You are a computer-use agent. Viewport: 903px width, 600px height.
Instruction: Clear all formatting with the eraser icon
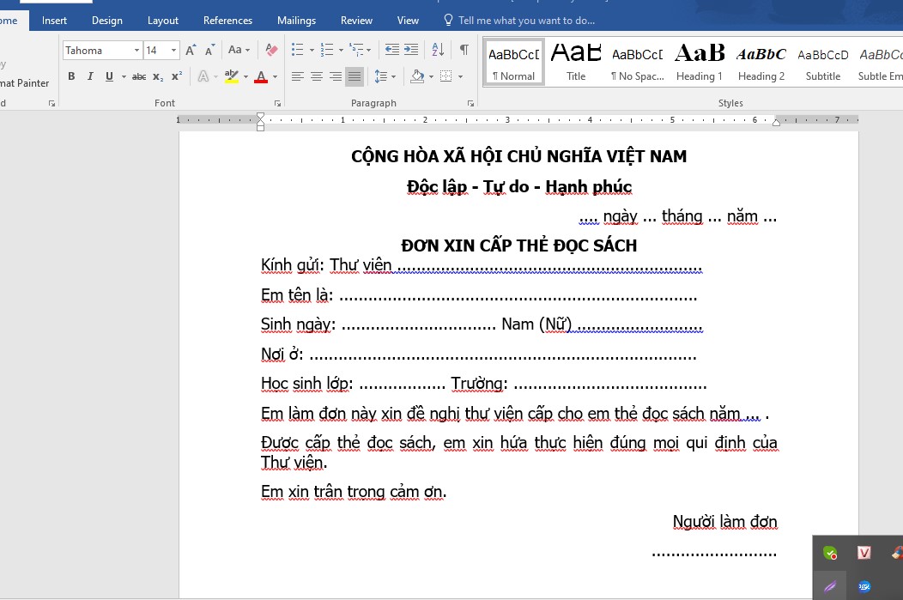(x=271, y=50)
